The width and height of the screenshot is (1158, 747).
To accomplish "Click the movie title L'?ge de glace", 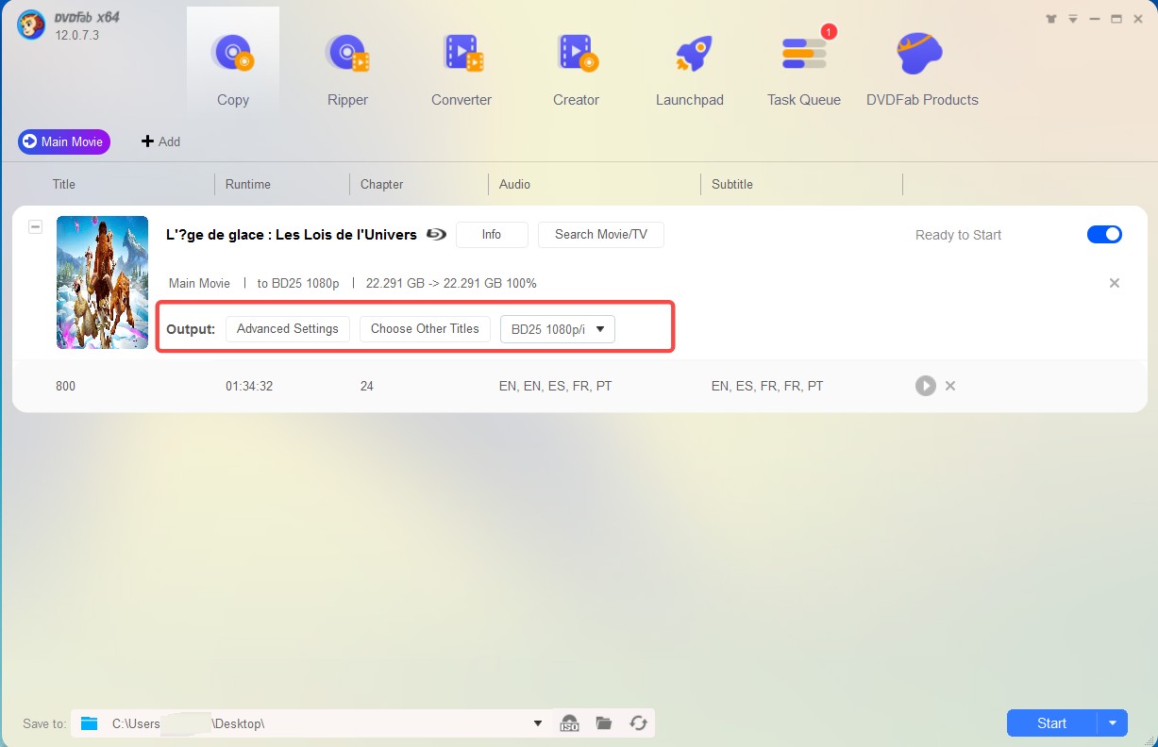I will point(292,235).
